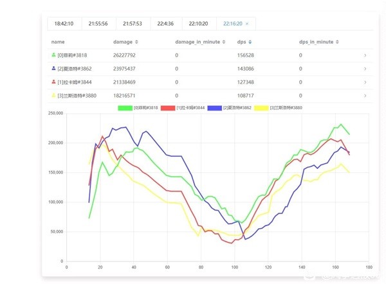Expand the 夏洛特#3862 row details arrow
Screen dimensions: 386x284
click(365, 69)
